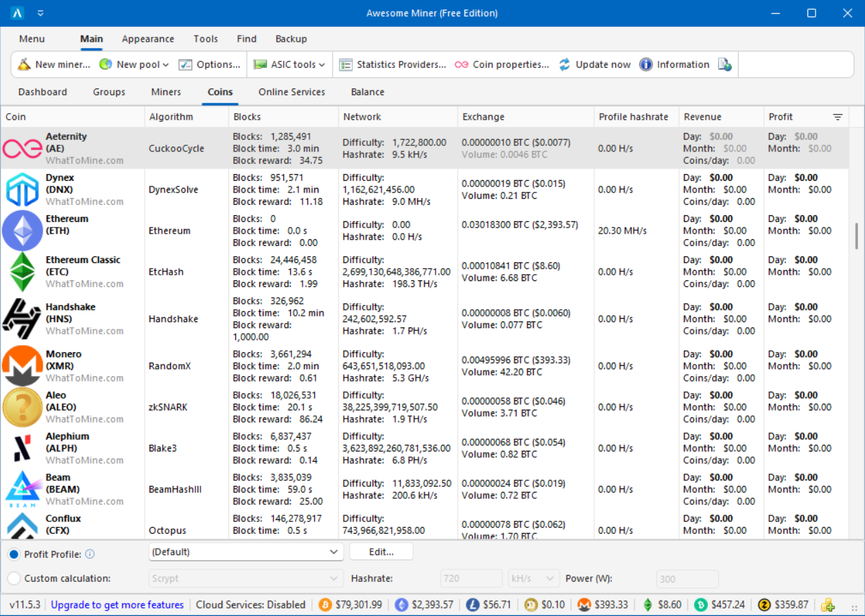Switch to the Dashboard tab
The height and width of the screenshot is (616, 865).
pyautogui.click(x=43, y=92)
